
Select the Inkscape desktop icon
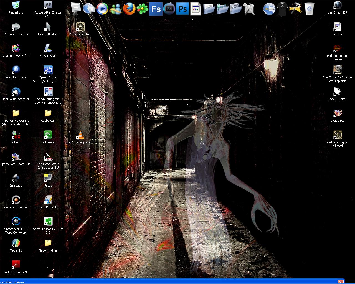(x=16, y=178)
